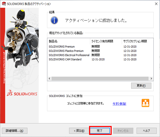Click the left arrow of horizontal scrollbar
Screen dimensions: 160x137
49,78
